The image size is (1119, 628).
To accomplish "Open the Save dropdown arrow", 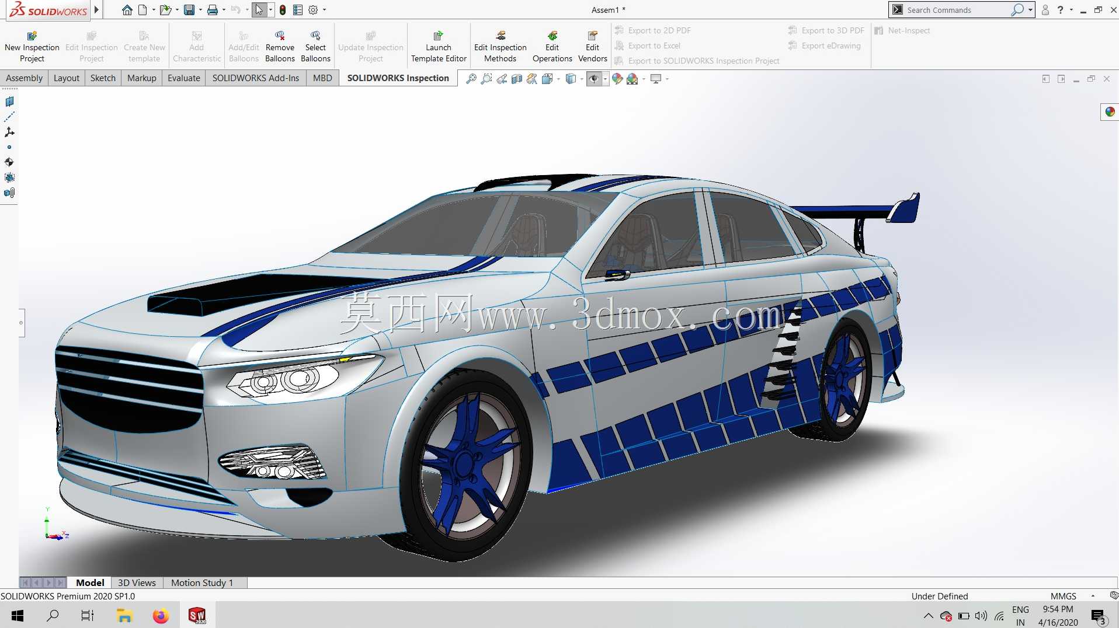I will pos(200,10).
